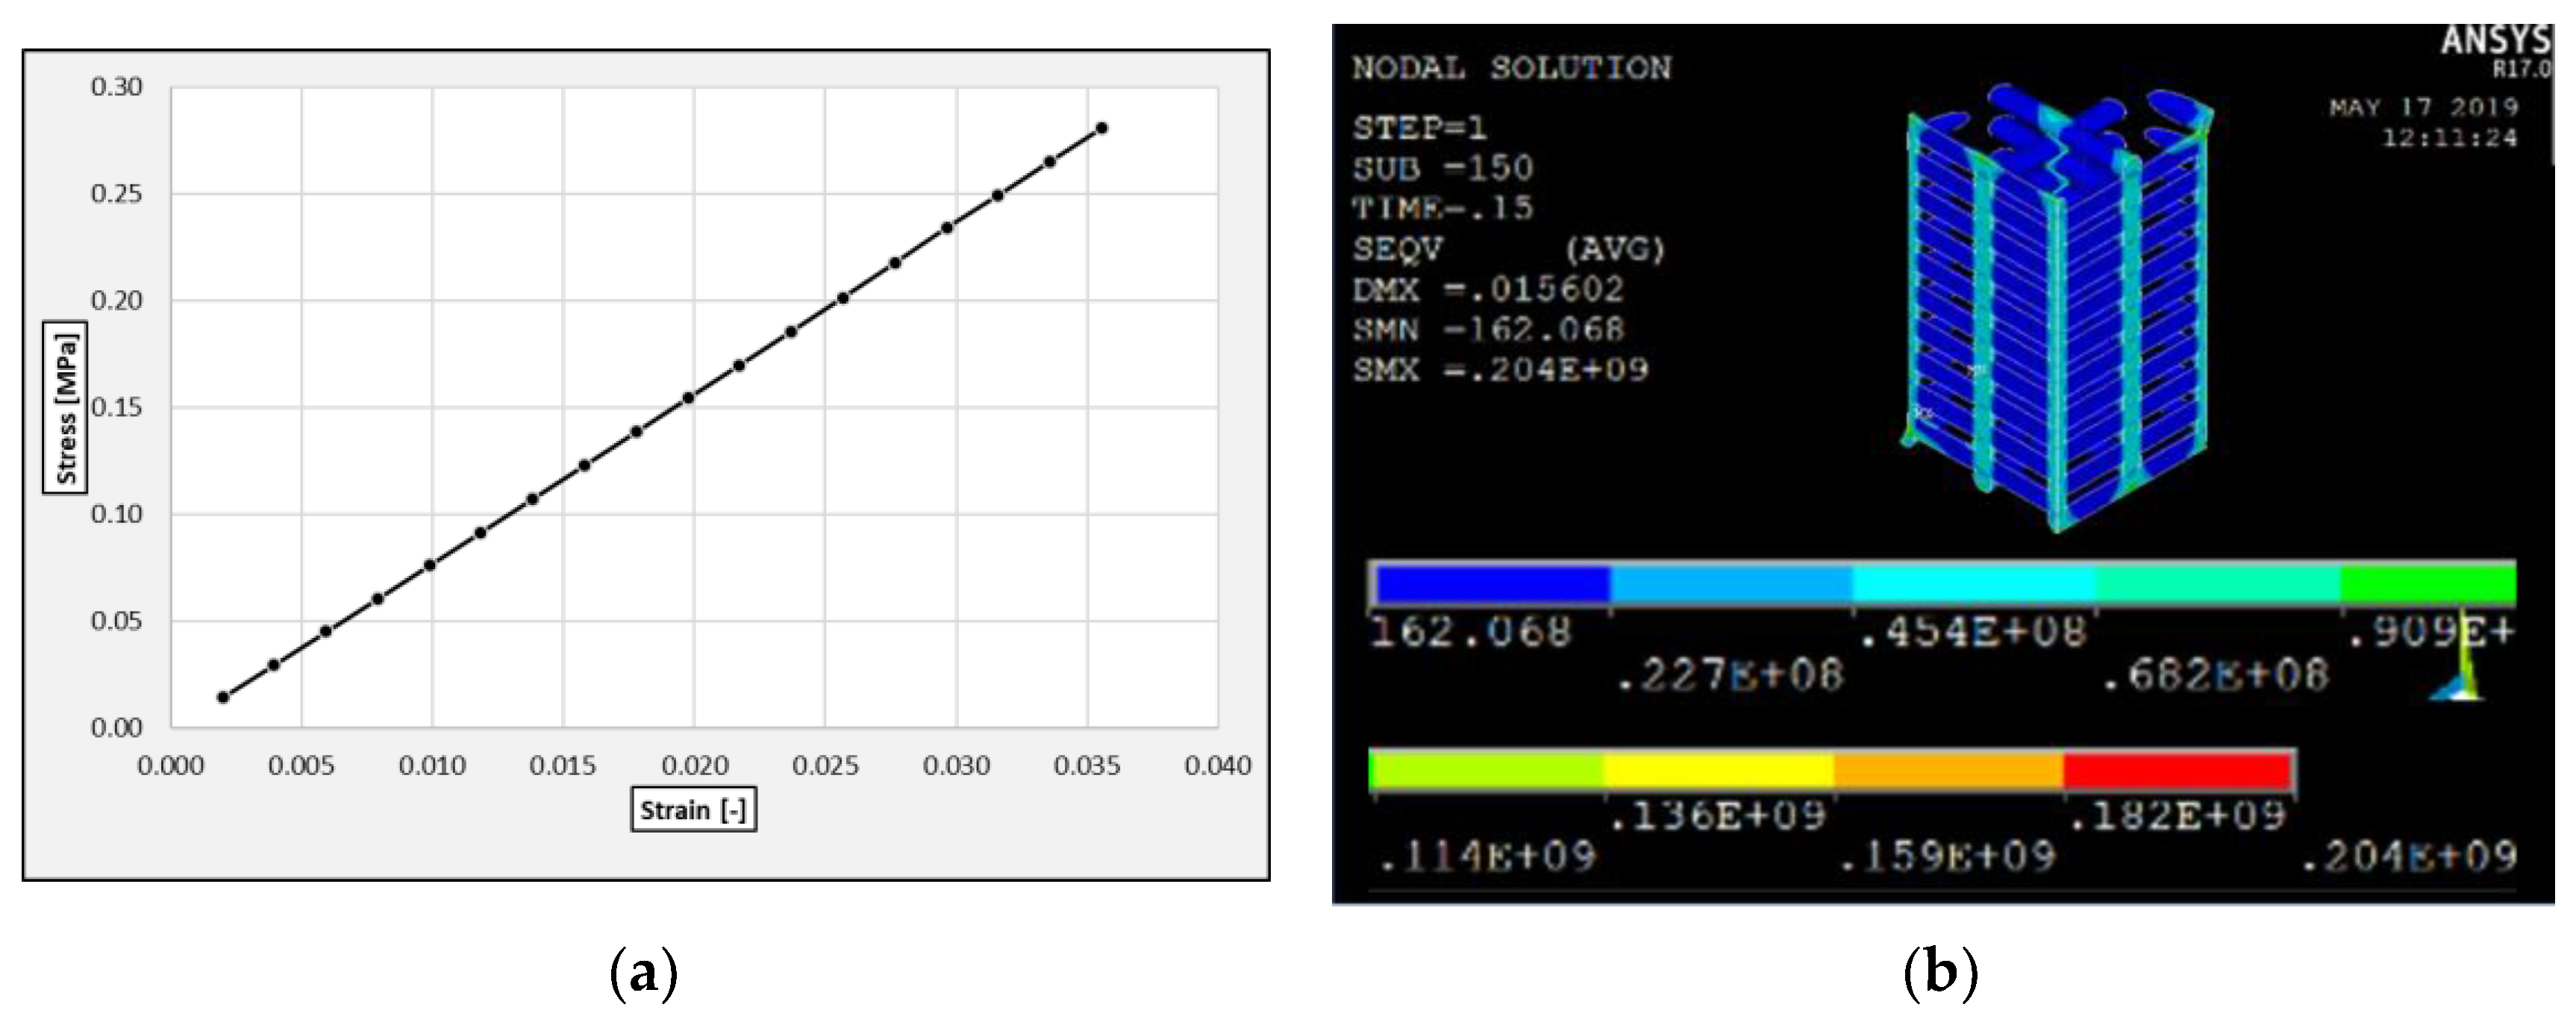This screenshot has height=1025, width=2576.
Task: Click the 'Strain [-]' axis label
Action: (x=693, y=810)
